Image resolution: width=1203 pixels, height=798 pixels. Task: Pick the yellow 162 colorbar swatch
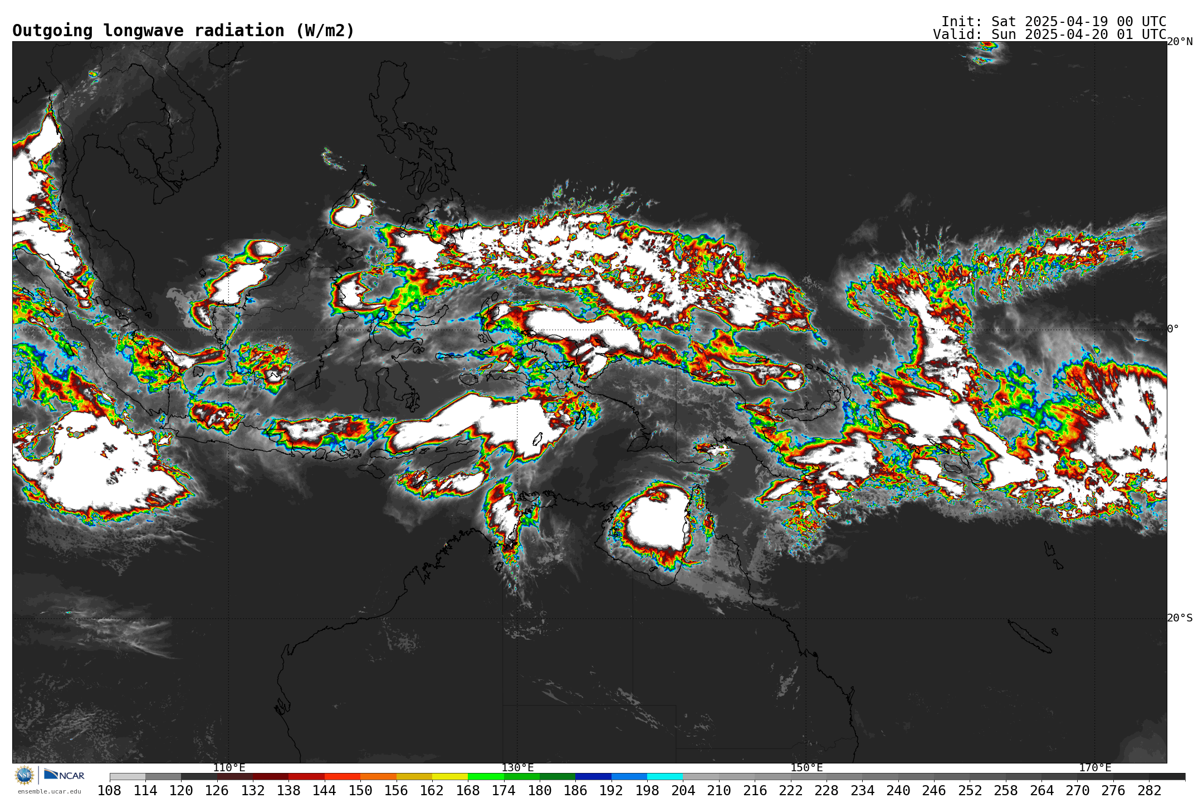pos(450,776)
